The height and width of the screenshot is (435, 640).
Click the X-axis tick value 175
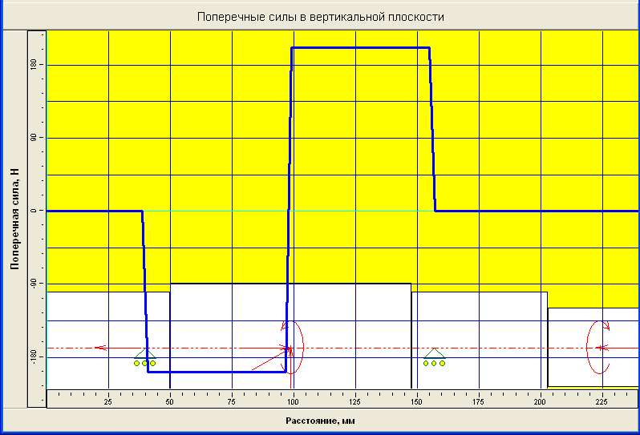[x=478, y=402]
